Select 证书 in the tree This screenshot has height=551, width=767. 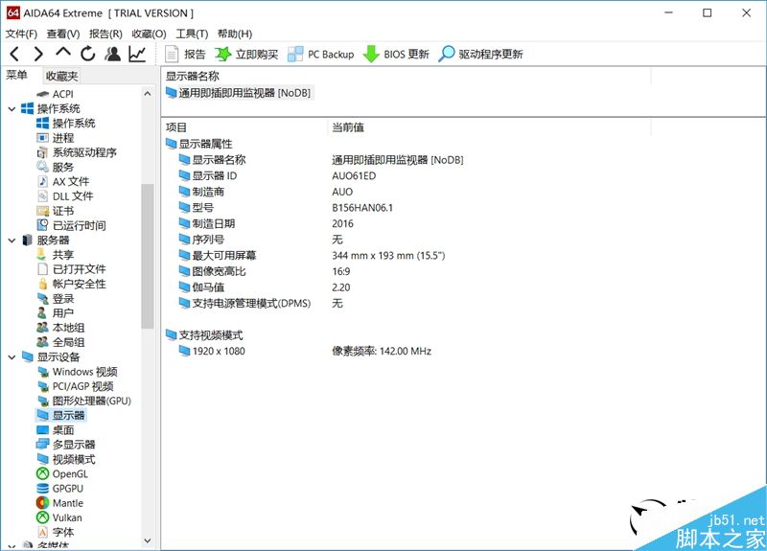[56, 211]
